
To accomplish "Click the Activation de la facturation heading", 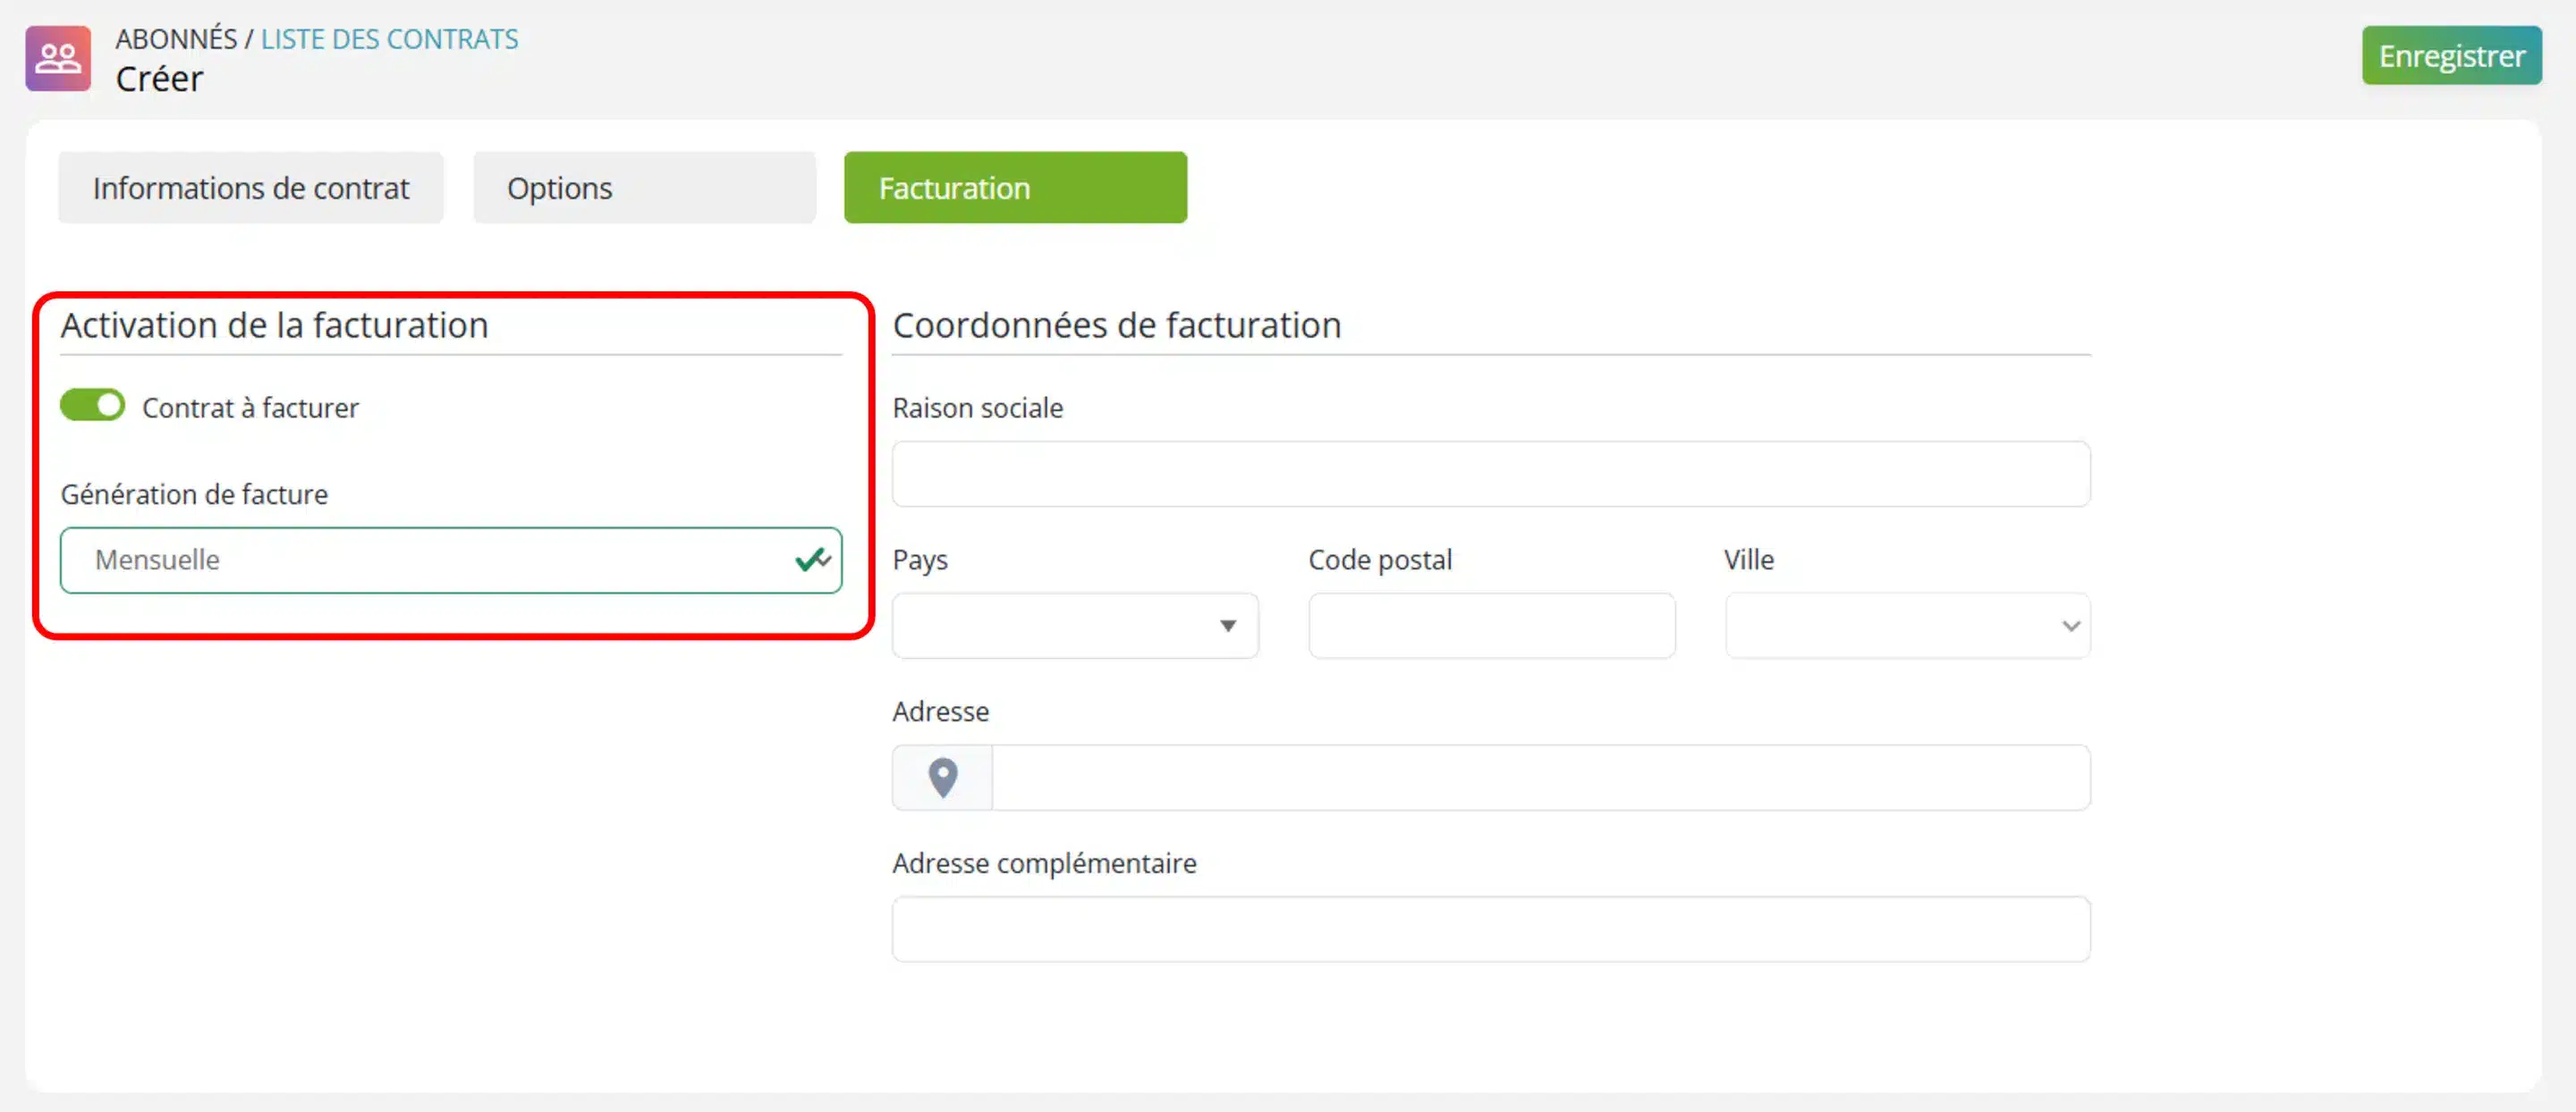I will tap(274, 324).
